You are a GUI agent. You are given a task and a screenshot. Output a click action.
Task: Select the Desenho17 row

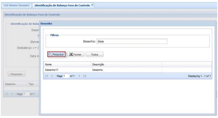tap(67, 70)
